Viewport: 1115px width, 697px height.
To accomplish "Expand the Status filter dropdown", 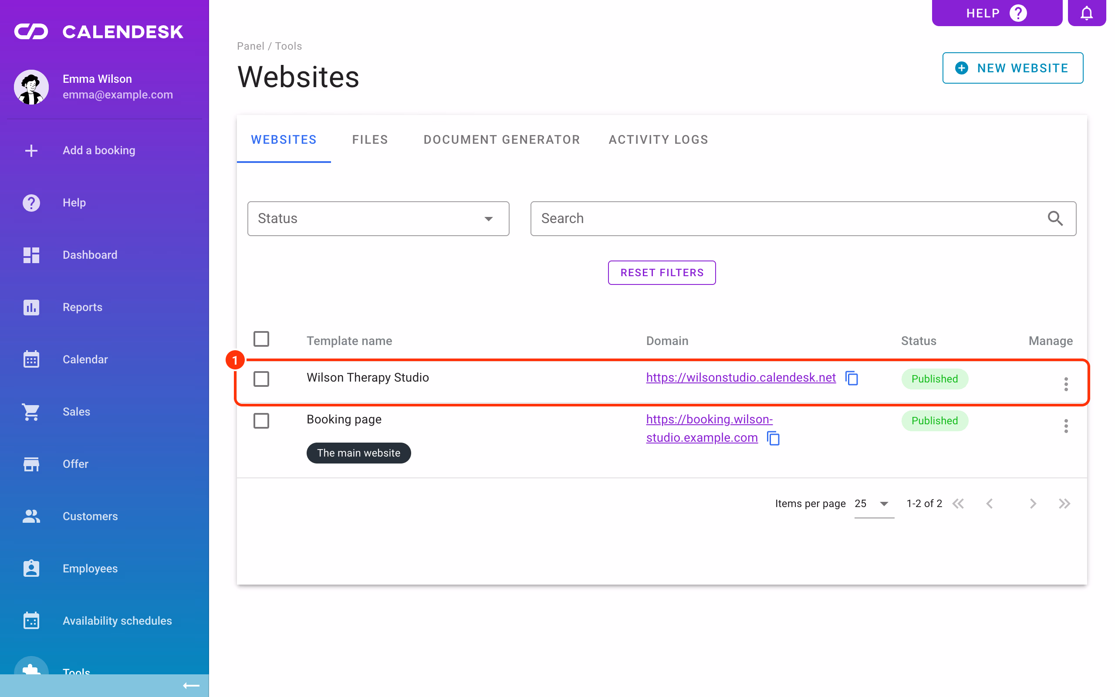I will pos(378,219).
